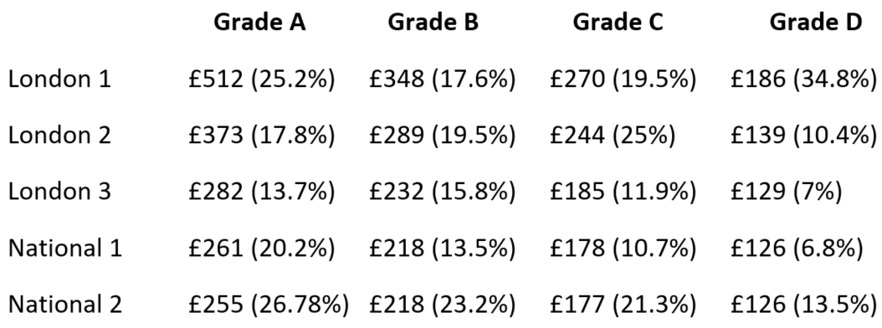The width and height of the screenshot is (882, 328).
Task: Select the Grade D column header
Action: (816, 22)
